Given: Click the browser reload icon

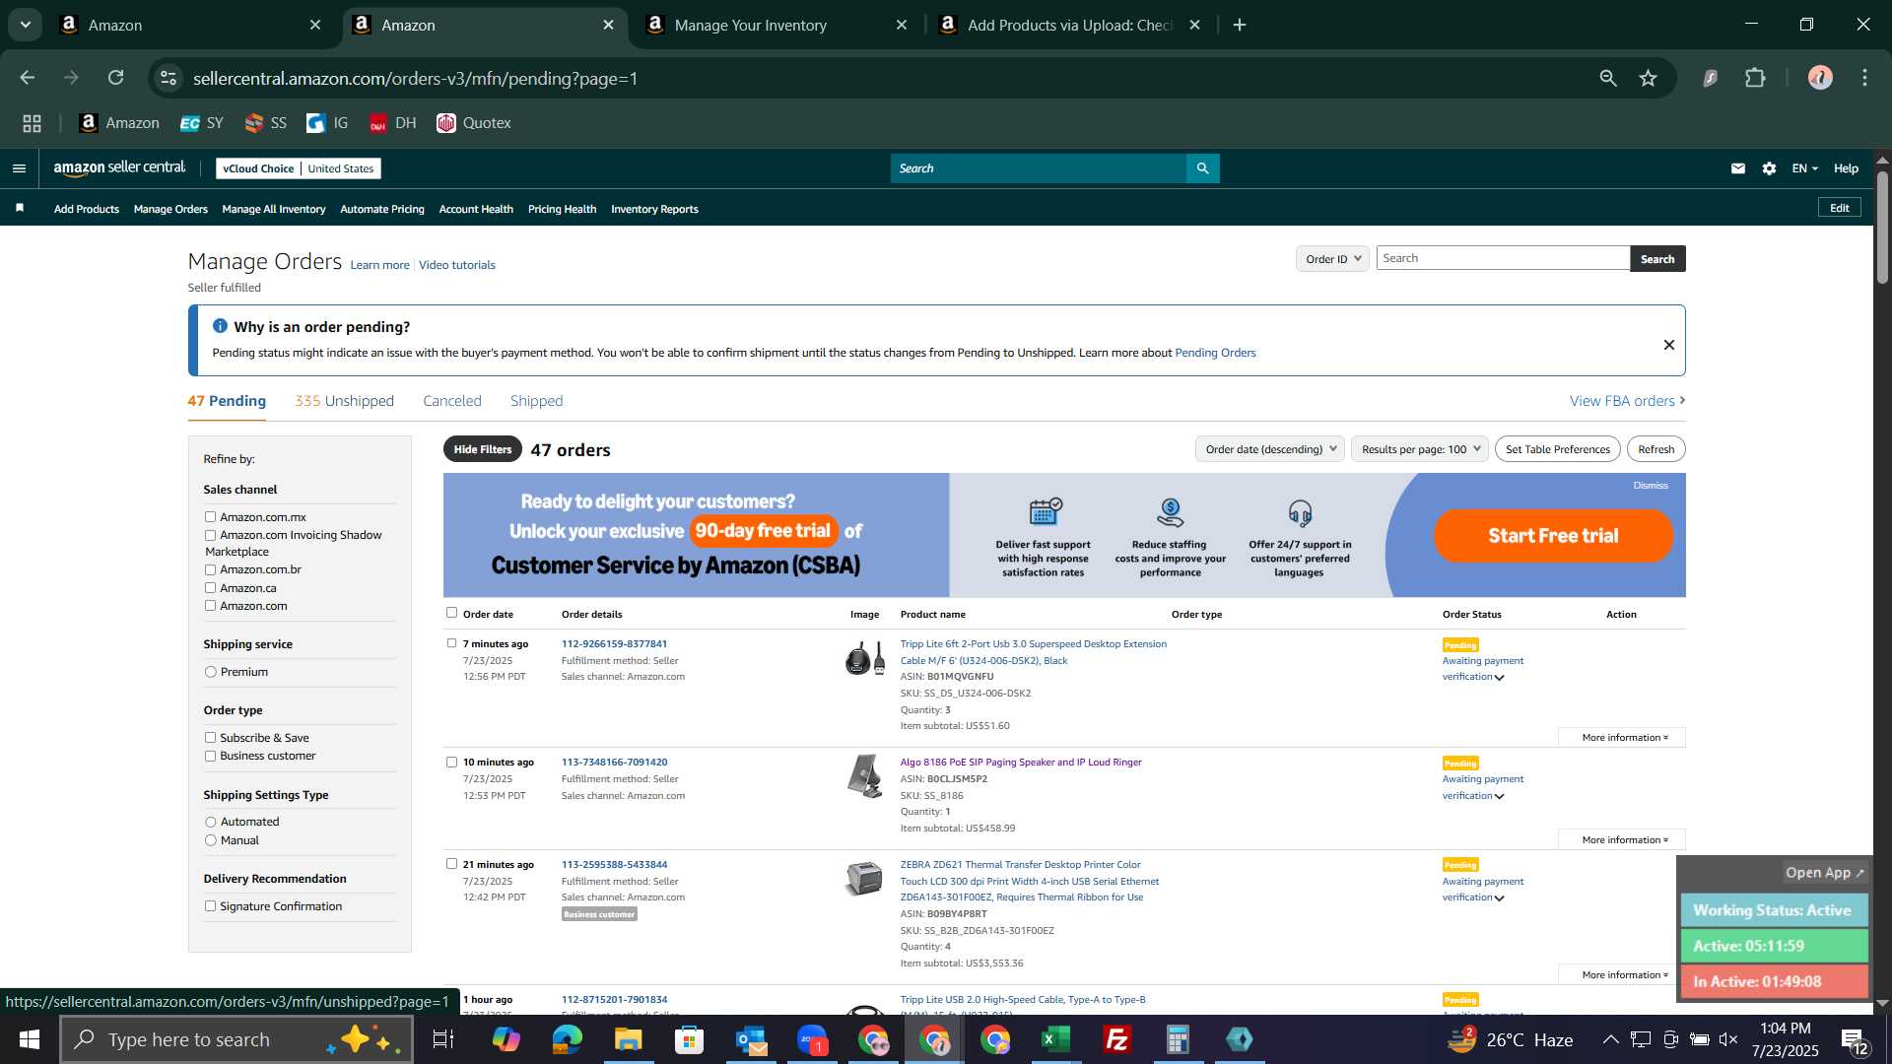Looking at the screenshot, I should coord(116,78).
